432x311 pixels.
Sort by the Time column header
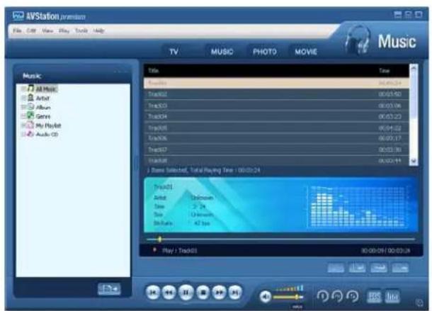[x=385, y=71]
